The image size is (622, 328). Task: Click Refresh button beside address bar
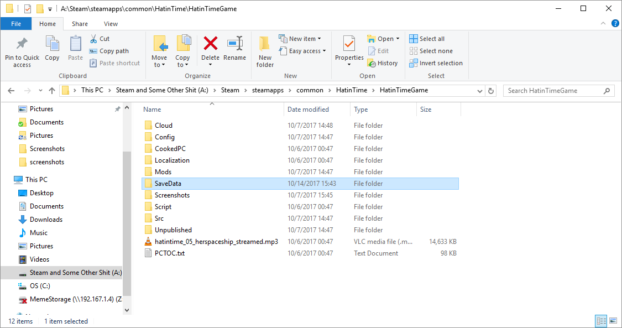click(491, 91)
